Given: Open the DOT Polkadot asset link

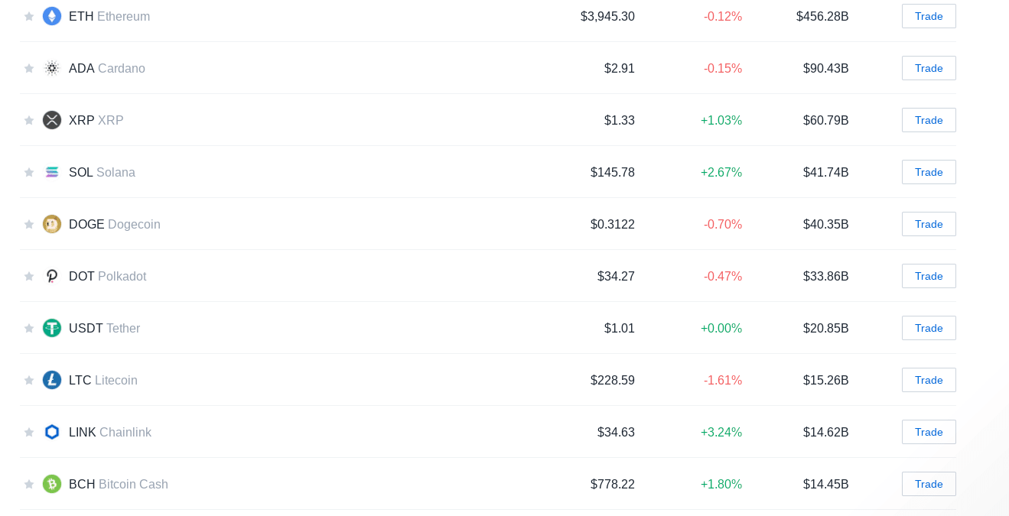Looking at the screenshot, I should pos(107,276).
